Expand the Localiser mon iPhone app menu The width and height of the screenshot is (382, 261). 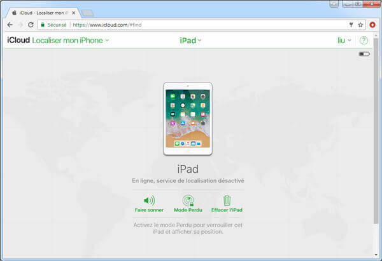coord(71,41)
